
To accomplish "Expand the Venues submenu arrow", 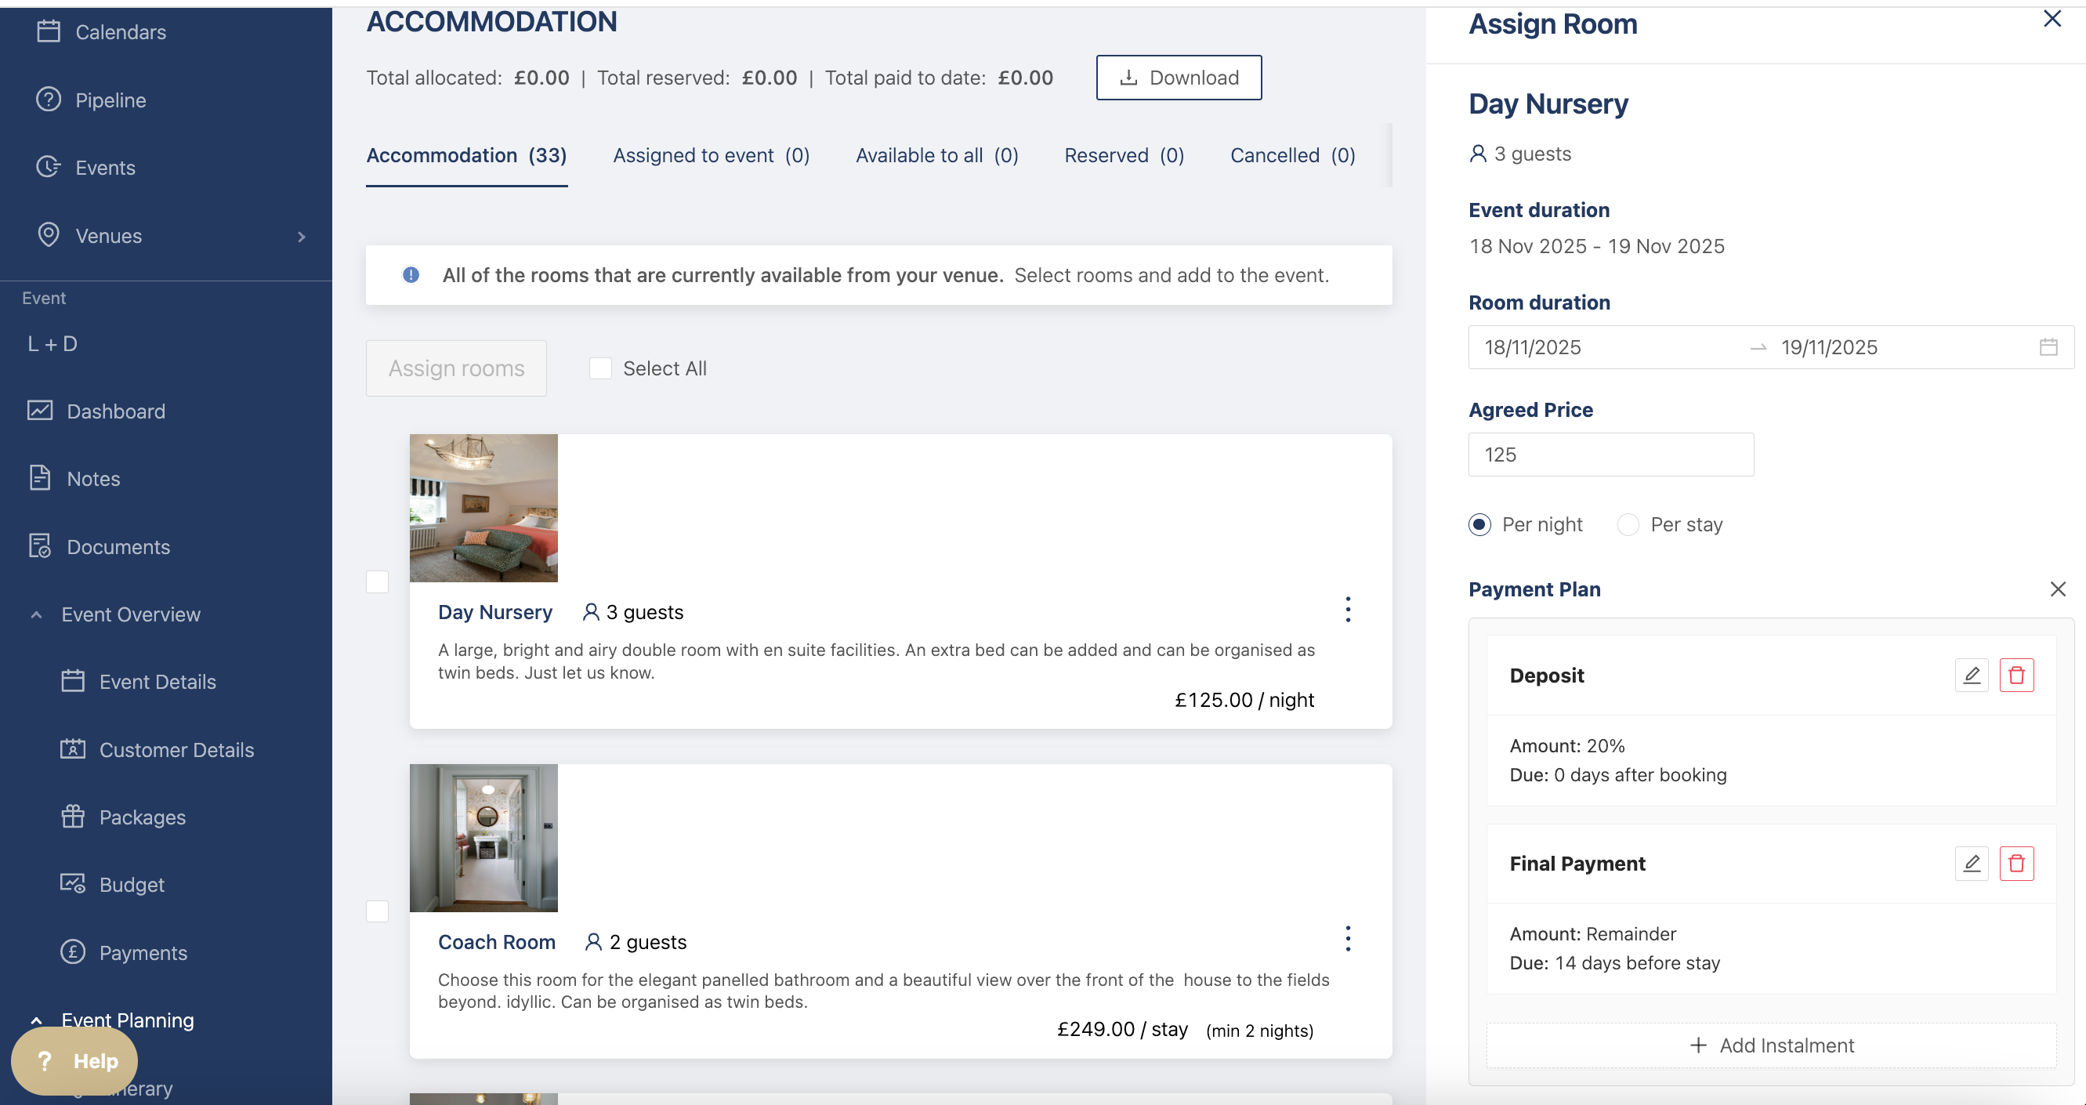I will pos(301,237).
